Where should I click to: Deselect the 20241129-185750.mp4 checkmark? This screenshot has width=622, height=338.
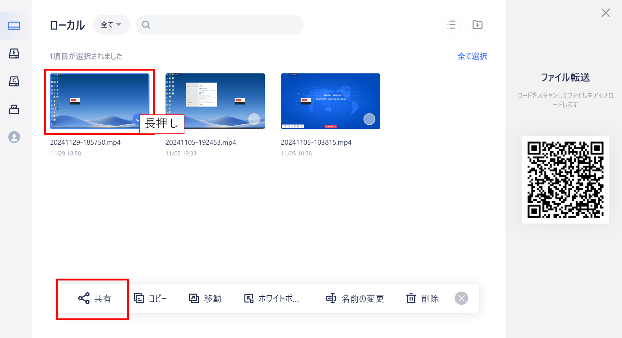137,119
